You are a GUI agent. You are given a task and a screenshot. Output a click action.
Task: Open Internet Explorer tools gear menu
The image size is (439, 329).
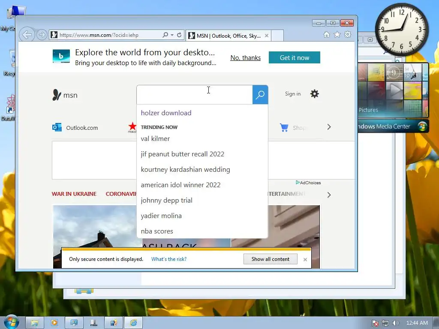click(x=348, y=34)
